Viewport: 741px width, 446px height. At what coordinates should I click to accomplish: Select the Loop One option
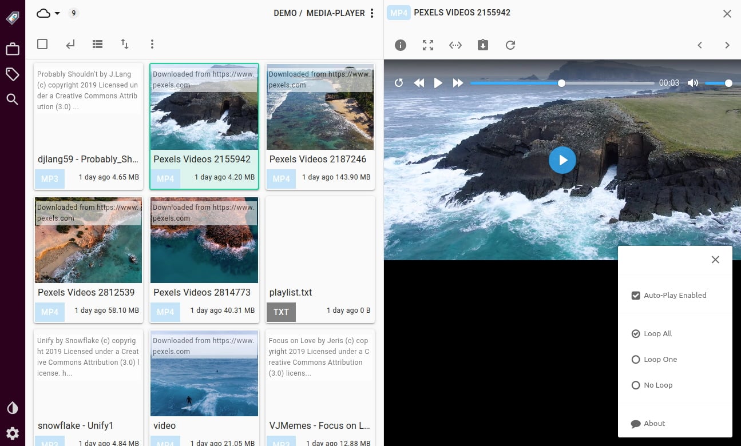point(636,360)
